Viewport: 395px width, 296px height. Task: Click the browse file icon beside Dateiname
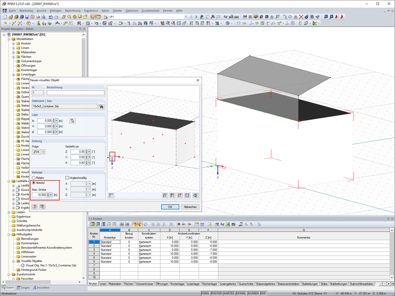pyautogui.click(x=102, y=106)
